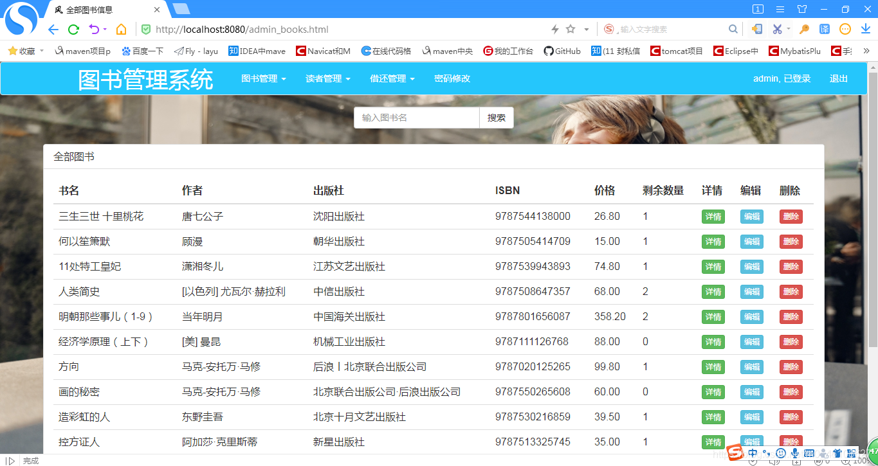878x466 pixels.
Task: Open the browser skin shirt icon
Action: pyautogui.click(x=801, y=9)
